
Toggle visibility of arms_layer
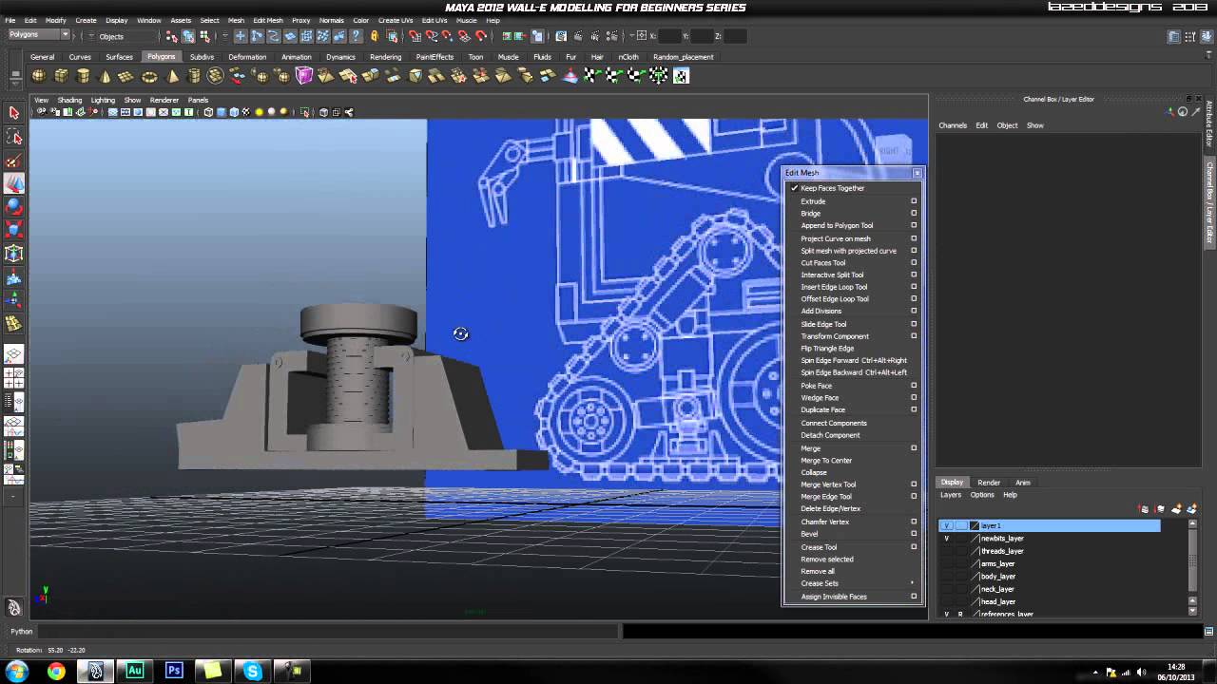pyautogui.click(x=946, y=563)
